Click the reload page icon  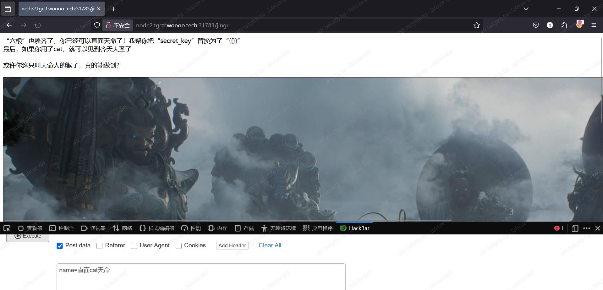tap(38, 25)
